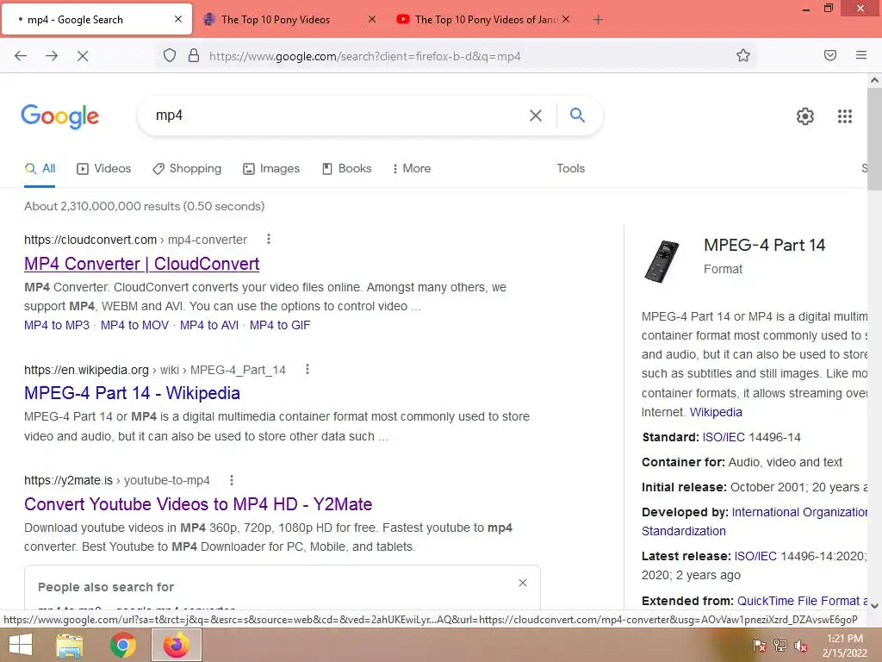The height and width of the screenshot is (662, 882).
Task: Open the search Tools options
Action: click(x=570, y=168)
